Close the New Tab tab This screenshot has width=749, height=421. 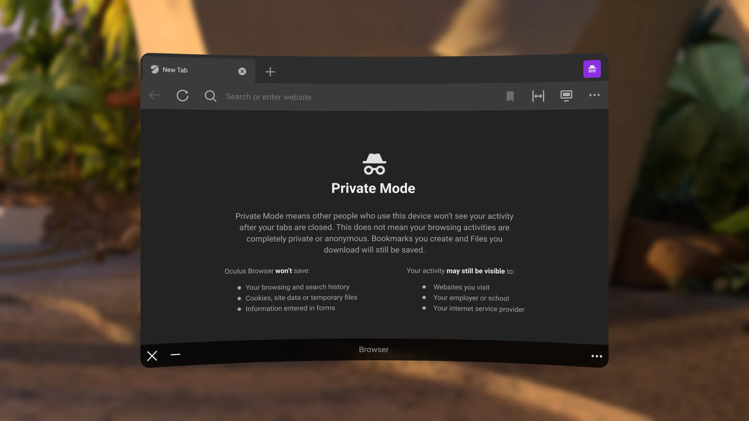[x=242, y=71]
